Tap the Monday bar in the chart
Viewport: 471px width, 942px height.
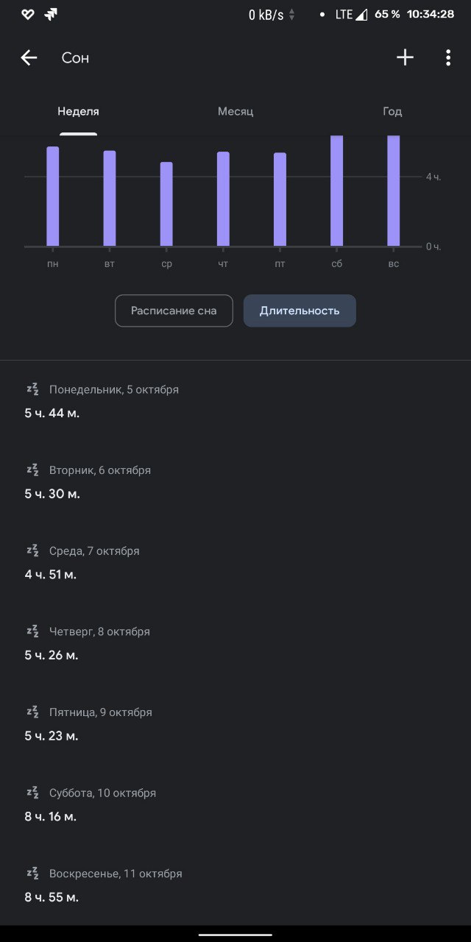(52, 196)
